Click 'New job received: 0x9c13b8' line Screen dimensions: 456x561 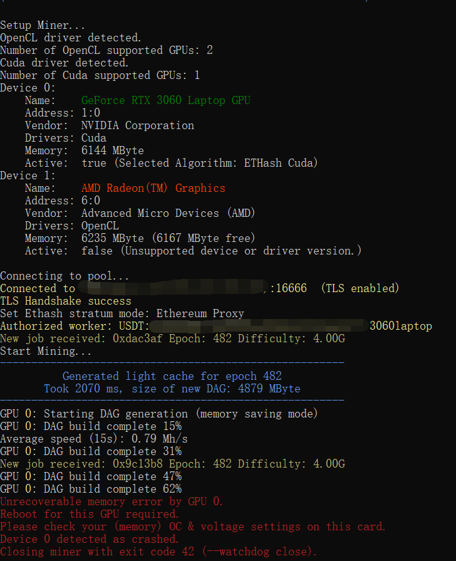(x=173, y=464)
